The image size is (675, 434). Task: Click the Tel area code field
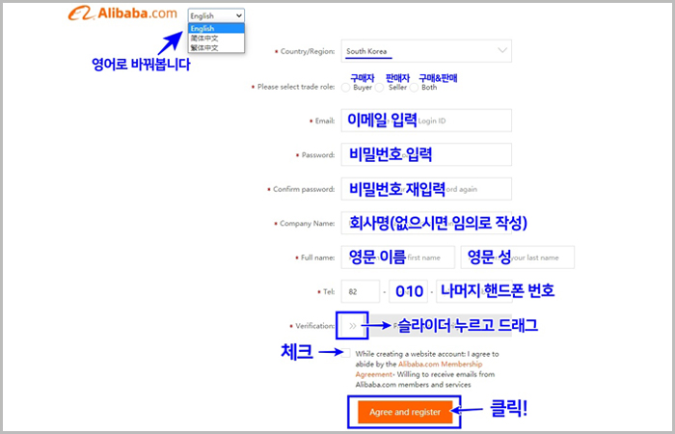408,291
